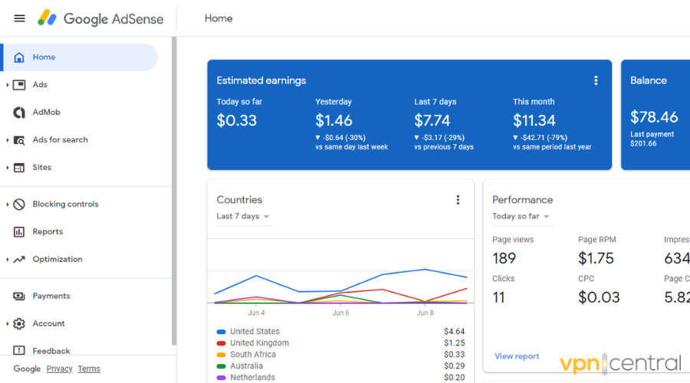Open Estimated earnings more options menu
This screenshot has height=383, width=690.
596,80
